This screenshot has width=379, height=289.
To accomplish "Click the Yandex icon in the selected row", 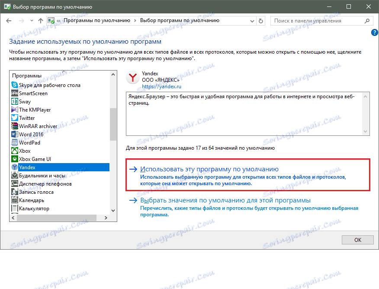I will (x=15, y=167).
